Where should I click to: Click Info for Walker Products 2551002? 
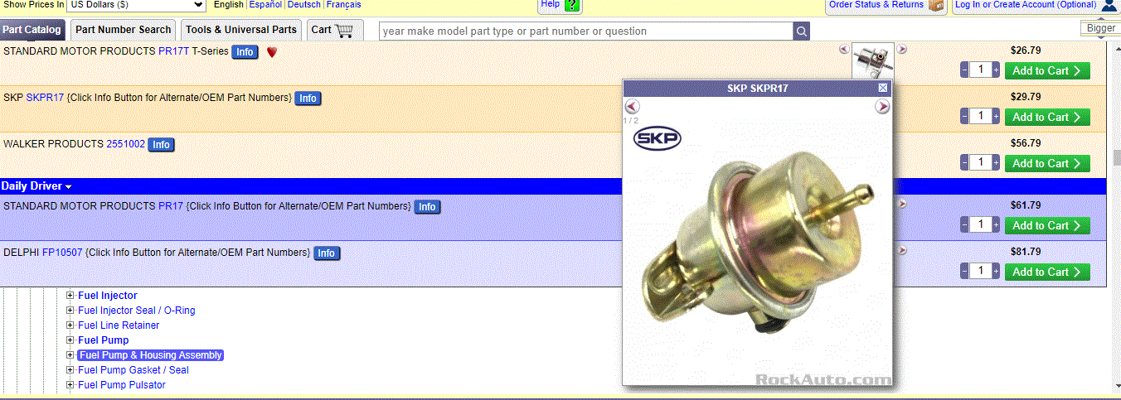click(161, 145)
